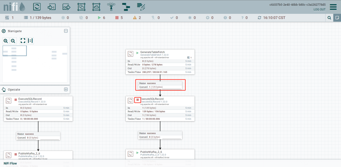Image resolution: width=341 pixels, height=167 pixels.
Task: Click the zoom in button in Navigate
Action: 6,41
